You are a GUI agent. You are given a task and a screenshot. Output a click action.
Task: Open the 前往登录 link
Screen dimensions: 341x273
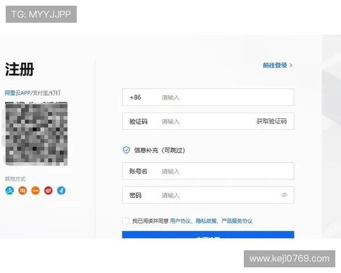pyautogui.click(x=277, y=65)
